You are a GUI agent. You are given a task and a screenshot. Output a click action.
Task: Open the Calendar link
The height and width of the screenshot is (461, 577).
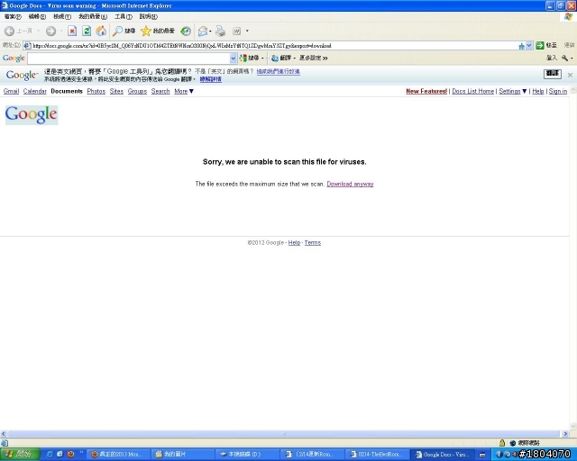click(34, 91)
